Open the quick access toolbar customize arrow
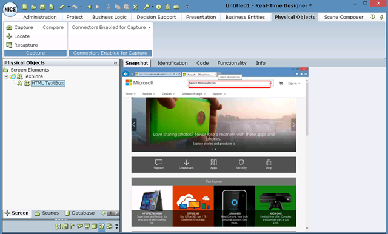Image resolution: width=388 pixels, height=234 pixels. pyautogui.click(x=187, y=7)
